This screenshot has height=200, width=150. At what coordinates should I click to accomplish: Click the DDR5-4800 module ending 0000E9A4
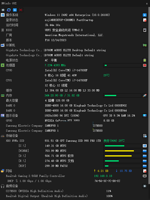click(86, 111)
